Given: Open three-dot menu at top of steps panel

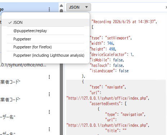Looking at the screenshot, I should [49, 9].
